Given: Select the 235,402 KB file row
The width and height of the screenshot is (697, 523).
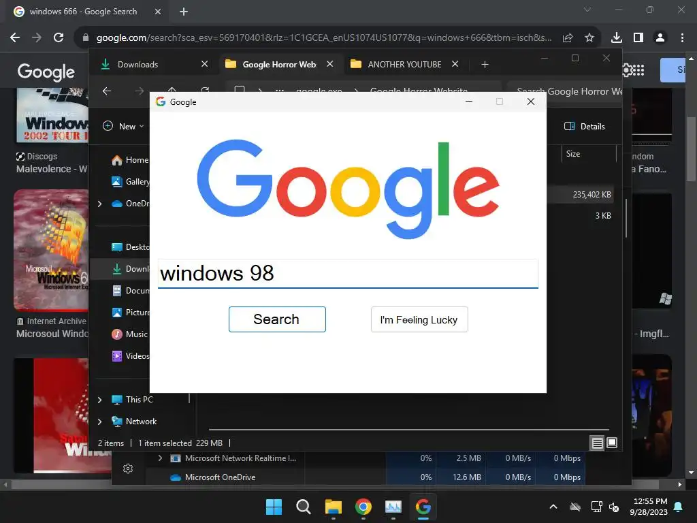Looking at the screenshot, I should tap(580, 194).
